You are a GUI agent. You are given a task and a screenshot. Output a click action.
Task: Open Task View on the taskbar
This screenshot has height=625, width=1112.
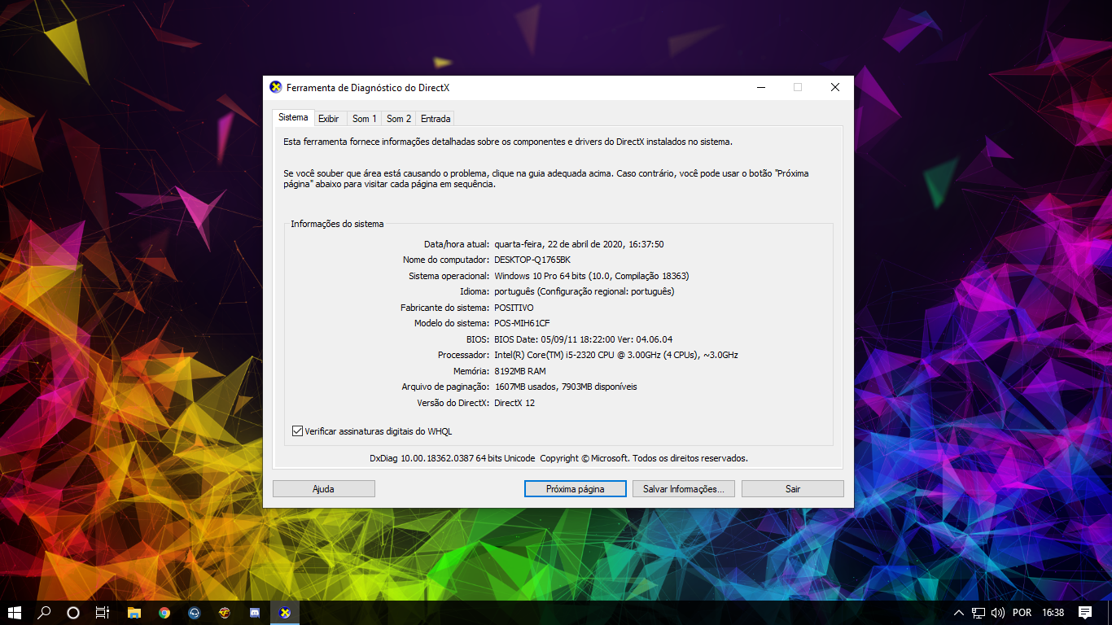click(x=102, y=613)
